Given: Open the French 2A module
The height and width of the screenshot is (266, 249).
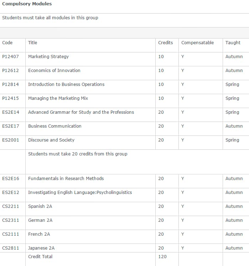Looking at the screenshot, I should click(39, 234).
